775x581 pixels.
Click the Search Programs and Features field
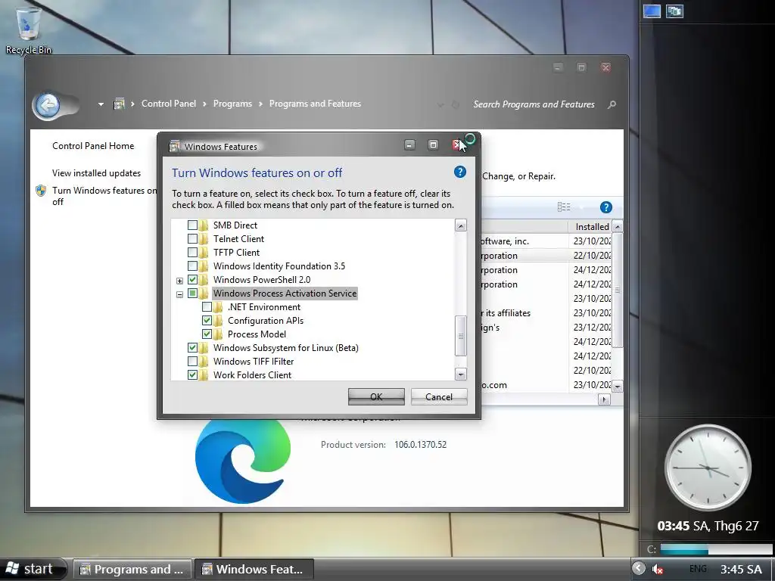[534, 104]
